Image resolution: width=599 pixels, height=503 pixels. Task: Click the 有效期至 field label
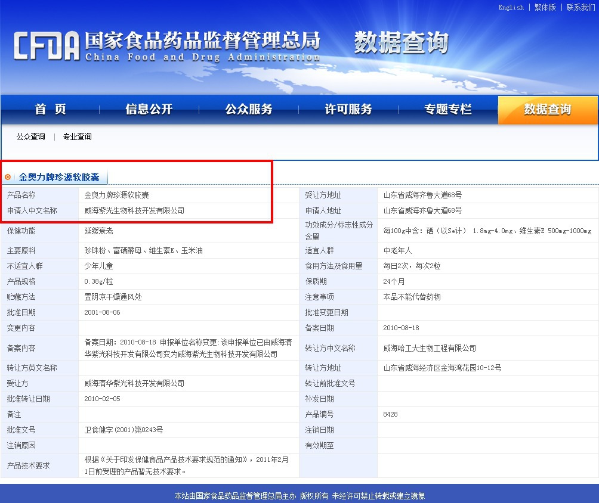(319, 445)
